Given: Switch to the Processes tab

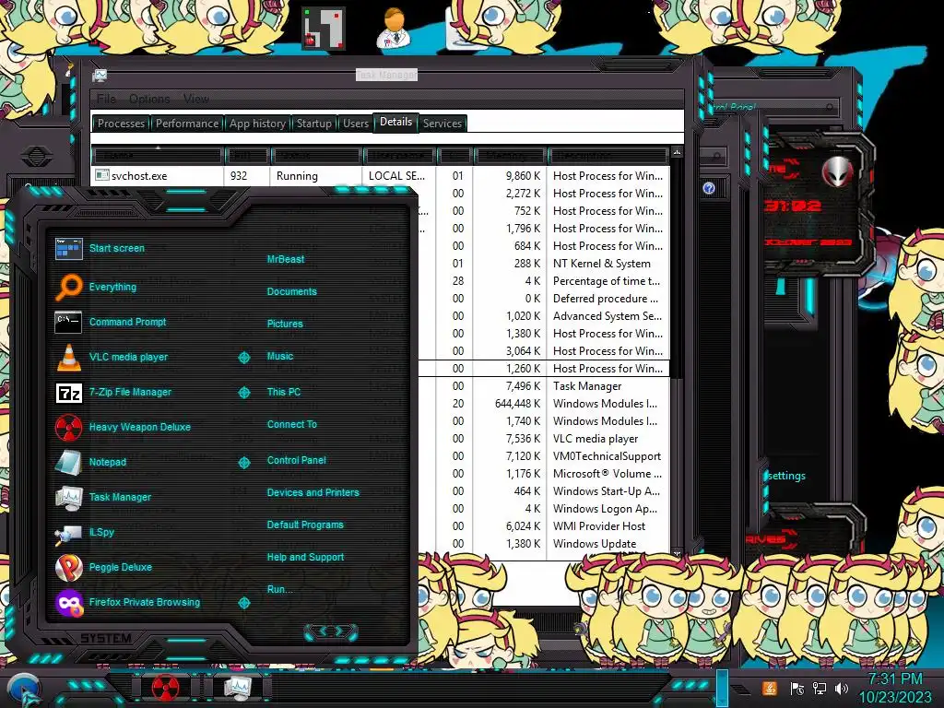Looking at the screenshot, I should (x=121, y=124).
